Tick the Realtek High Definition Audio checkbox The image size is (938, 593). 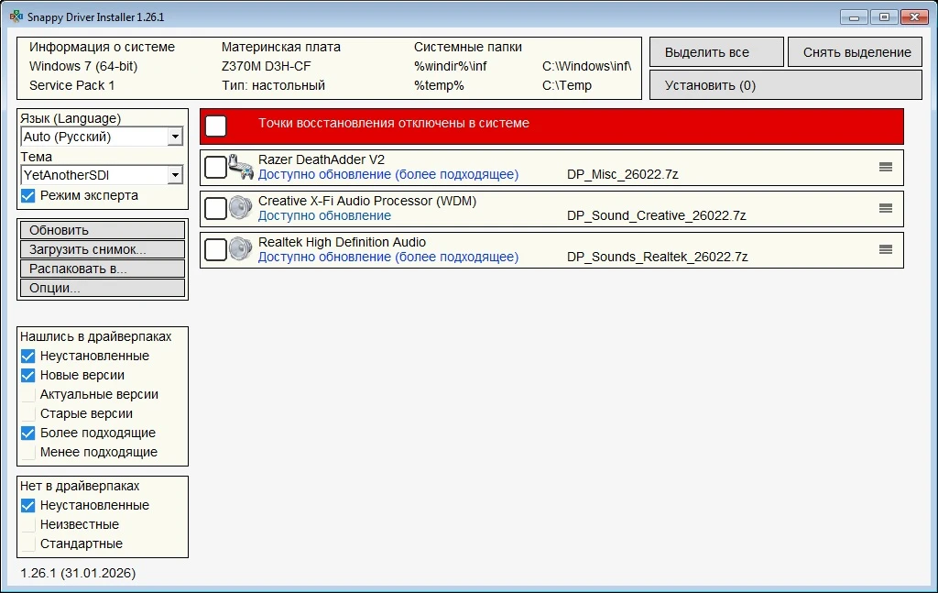point(215,249)
